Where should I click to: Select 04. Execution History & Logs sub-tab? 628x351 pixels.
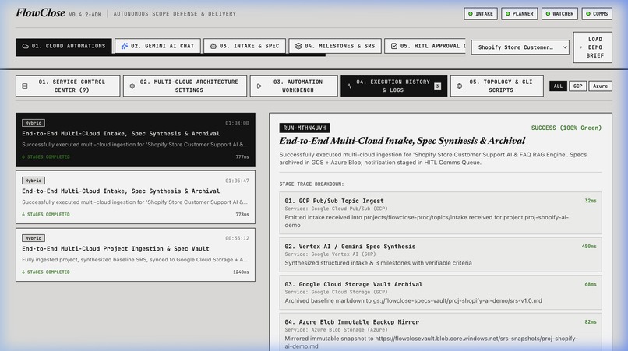pos(393,86)
